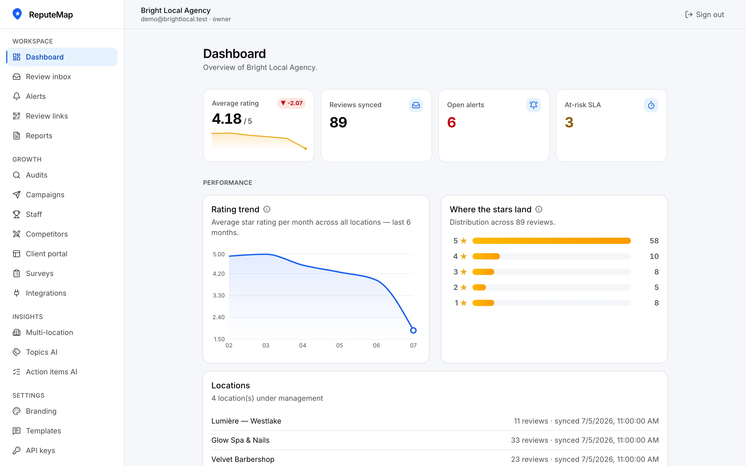
Task: Click the 3-star count 8
Action: click(656, 272)
